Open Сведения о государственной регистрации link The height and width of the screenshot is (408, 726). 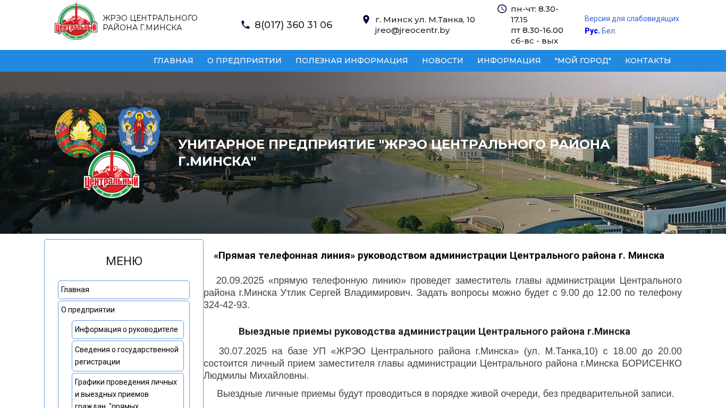tap(126, 355)
